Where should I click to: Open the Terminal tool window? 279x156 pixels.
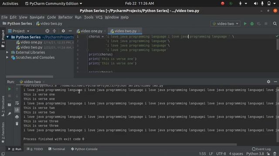click(x=57, y=149)
